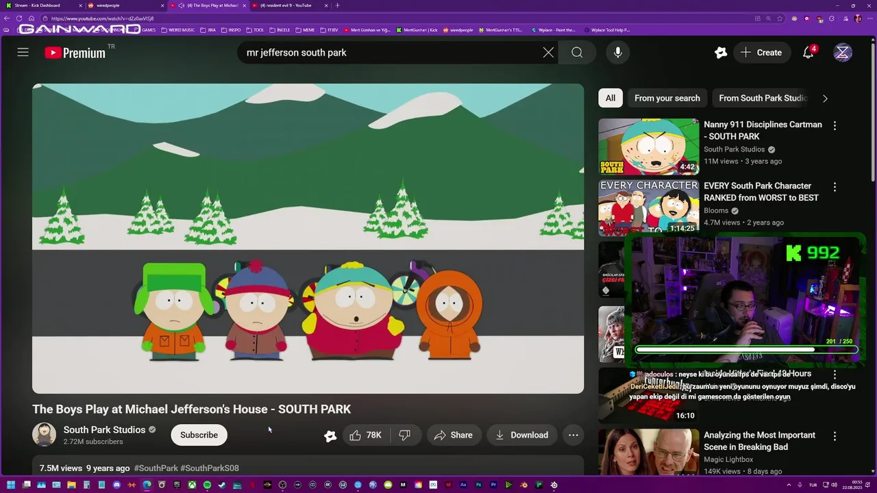This screenshot has height=493, width=877.
Task: Dislike the video with thumbs down
Action: pyautogui.click(x=405, y=435)
